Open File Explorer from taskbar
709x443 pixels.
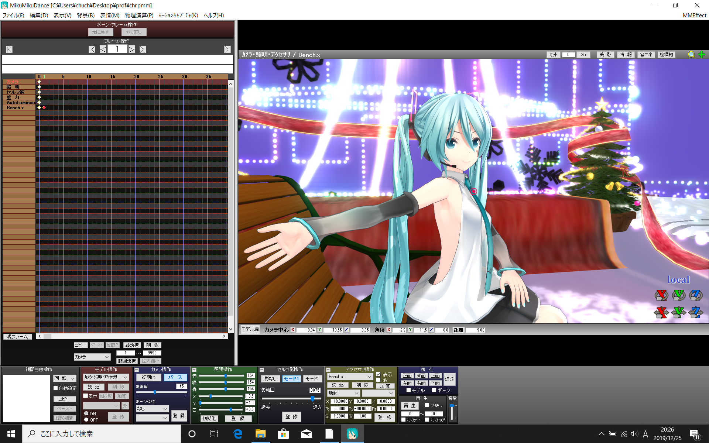click(261, 434)
